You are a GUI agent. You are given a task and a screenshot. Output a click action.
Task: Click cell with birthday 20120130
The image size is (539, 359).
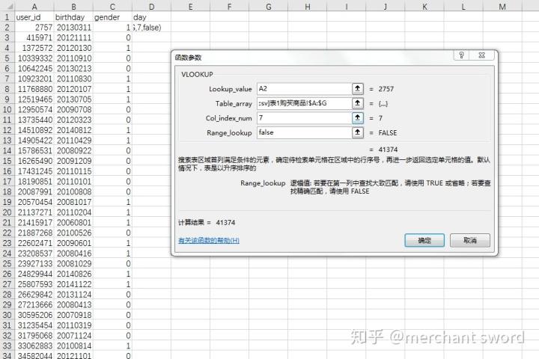click(x=73, y=48)
